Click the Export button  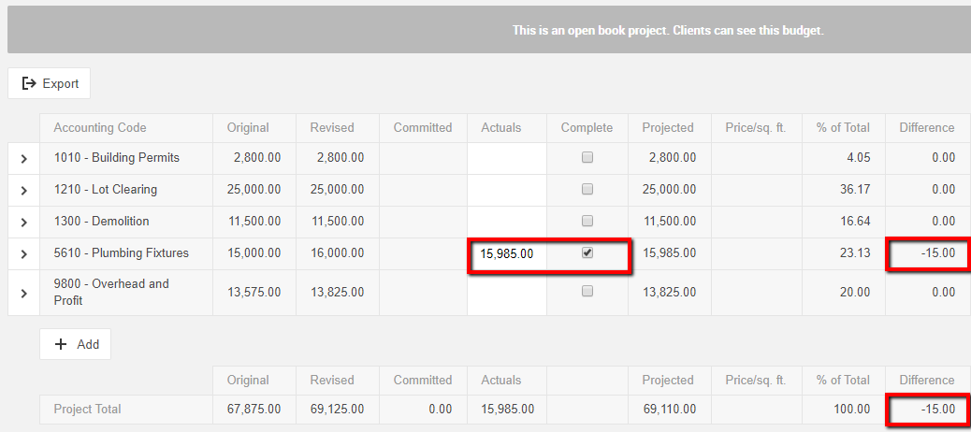pos(50,83)
